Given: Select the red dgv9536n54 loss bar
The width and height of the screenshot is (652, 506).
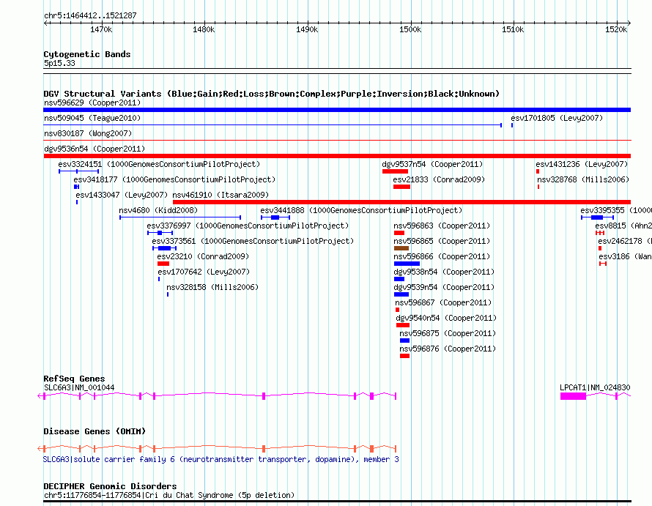Looking at the screenshot, I should tap(337, 156).
